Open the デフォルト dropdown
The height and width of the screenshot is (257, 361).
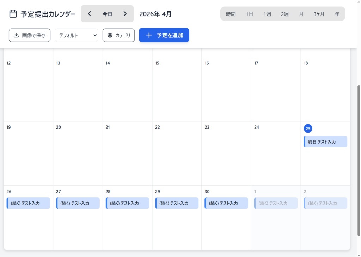pyautogui.click(x=77, y=35)
